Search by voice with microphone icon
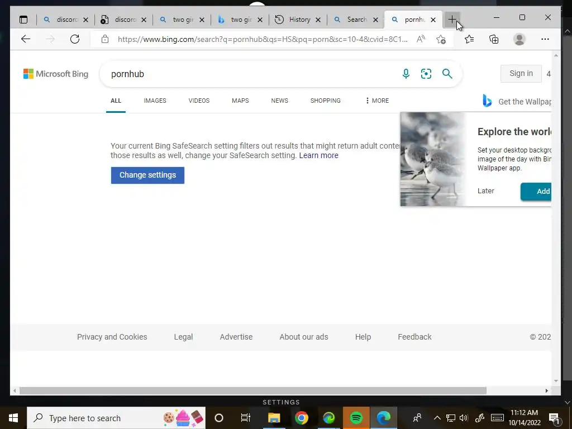Image resolution: width=572 pixels, height=429 pixels. [x=406, y=74]
